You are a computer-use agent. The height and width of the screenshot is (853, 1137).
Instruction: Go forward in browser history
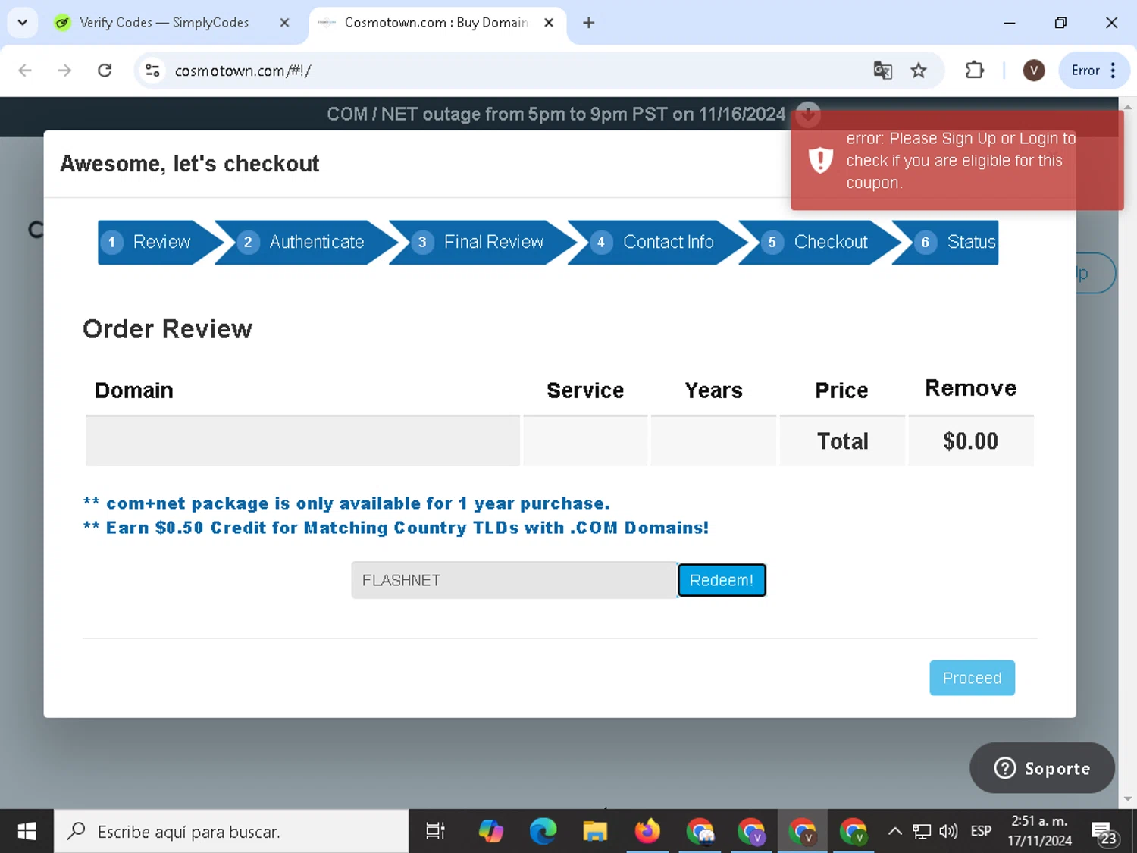point(65,71)
